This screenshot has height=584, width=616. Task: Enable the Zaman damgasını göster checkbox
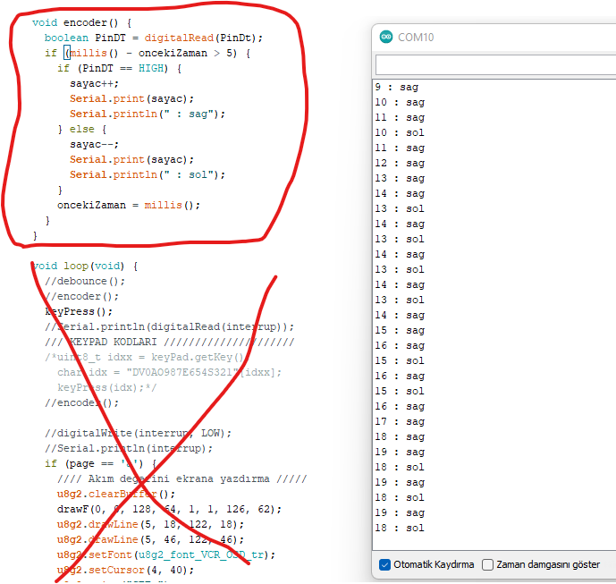(488, 564)
